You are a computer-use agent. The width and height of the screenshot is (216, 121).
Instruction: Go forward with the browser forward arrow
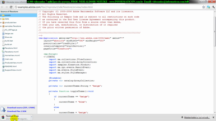6,7
